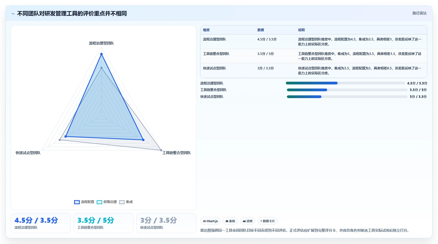The height and width of the screenshot is (244, 438).
Task: Click the 4.5分 / 3.5分 value after the progress bar
Action: [x=417, y=83]
